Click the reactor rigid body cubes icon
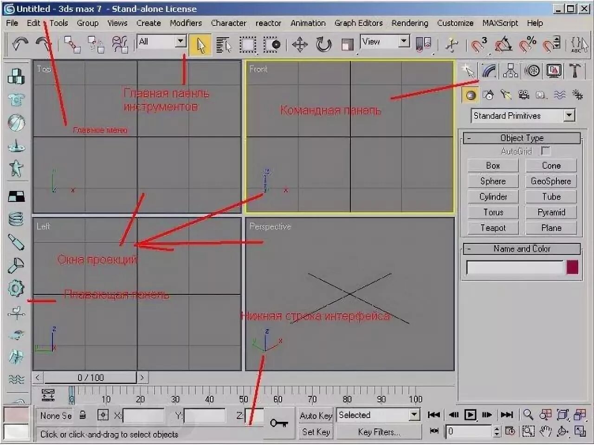This screenshot has width=594, height=445. 16,76
